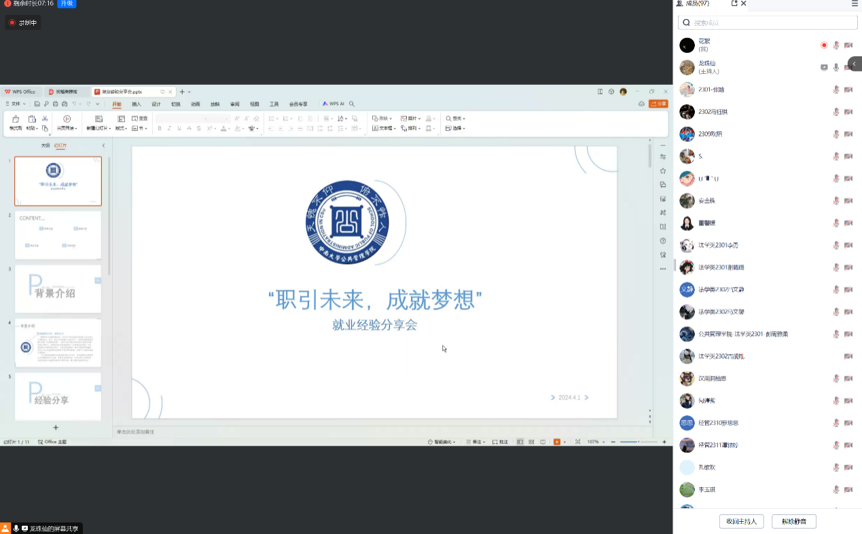Expand the 文件 file menu
Screen dimensions: 862x534
[15, 104]
